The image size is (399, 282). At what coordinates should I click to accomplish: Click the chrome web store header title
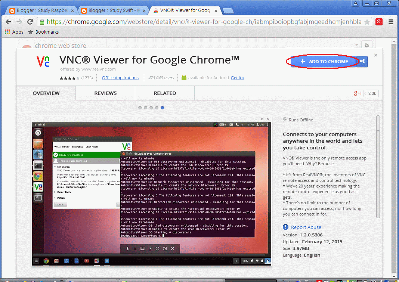[x=60, y=46]
